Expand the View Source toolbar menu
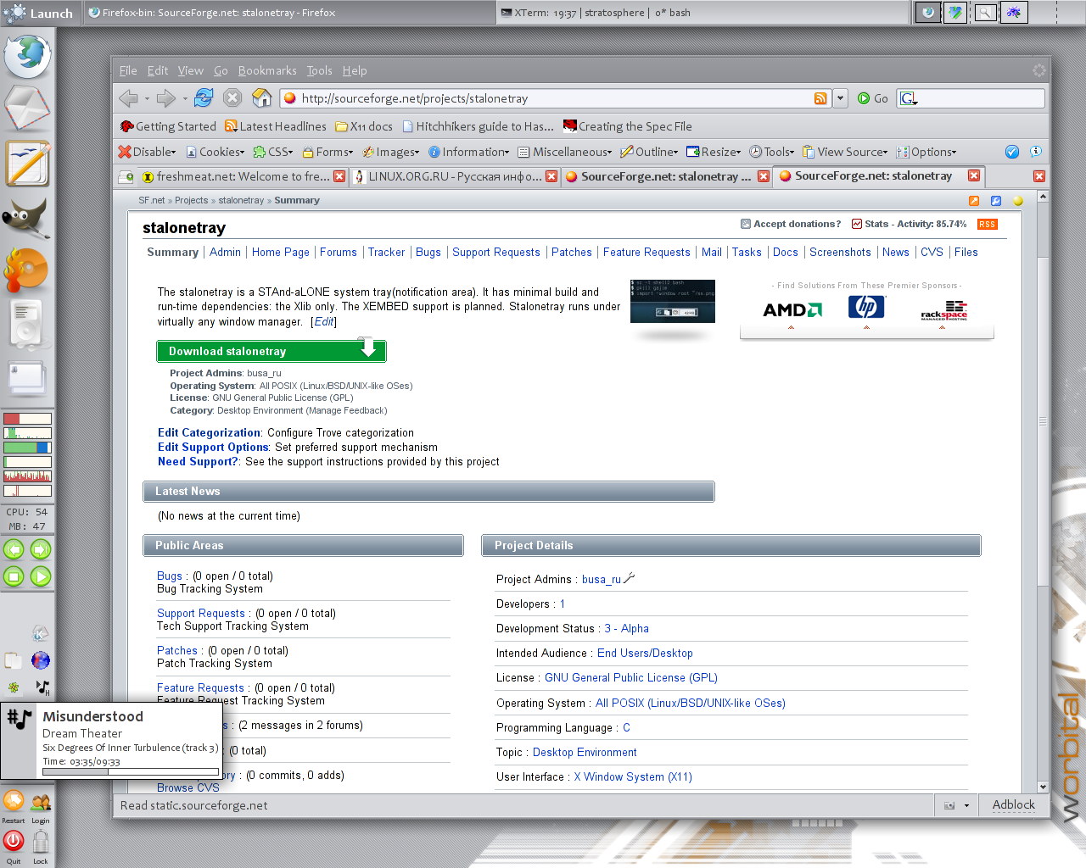Viewport: 1086px width, 868px height. [845, 152]
